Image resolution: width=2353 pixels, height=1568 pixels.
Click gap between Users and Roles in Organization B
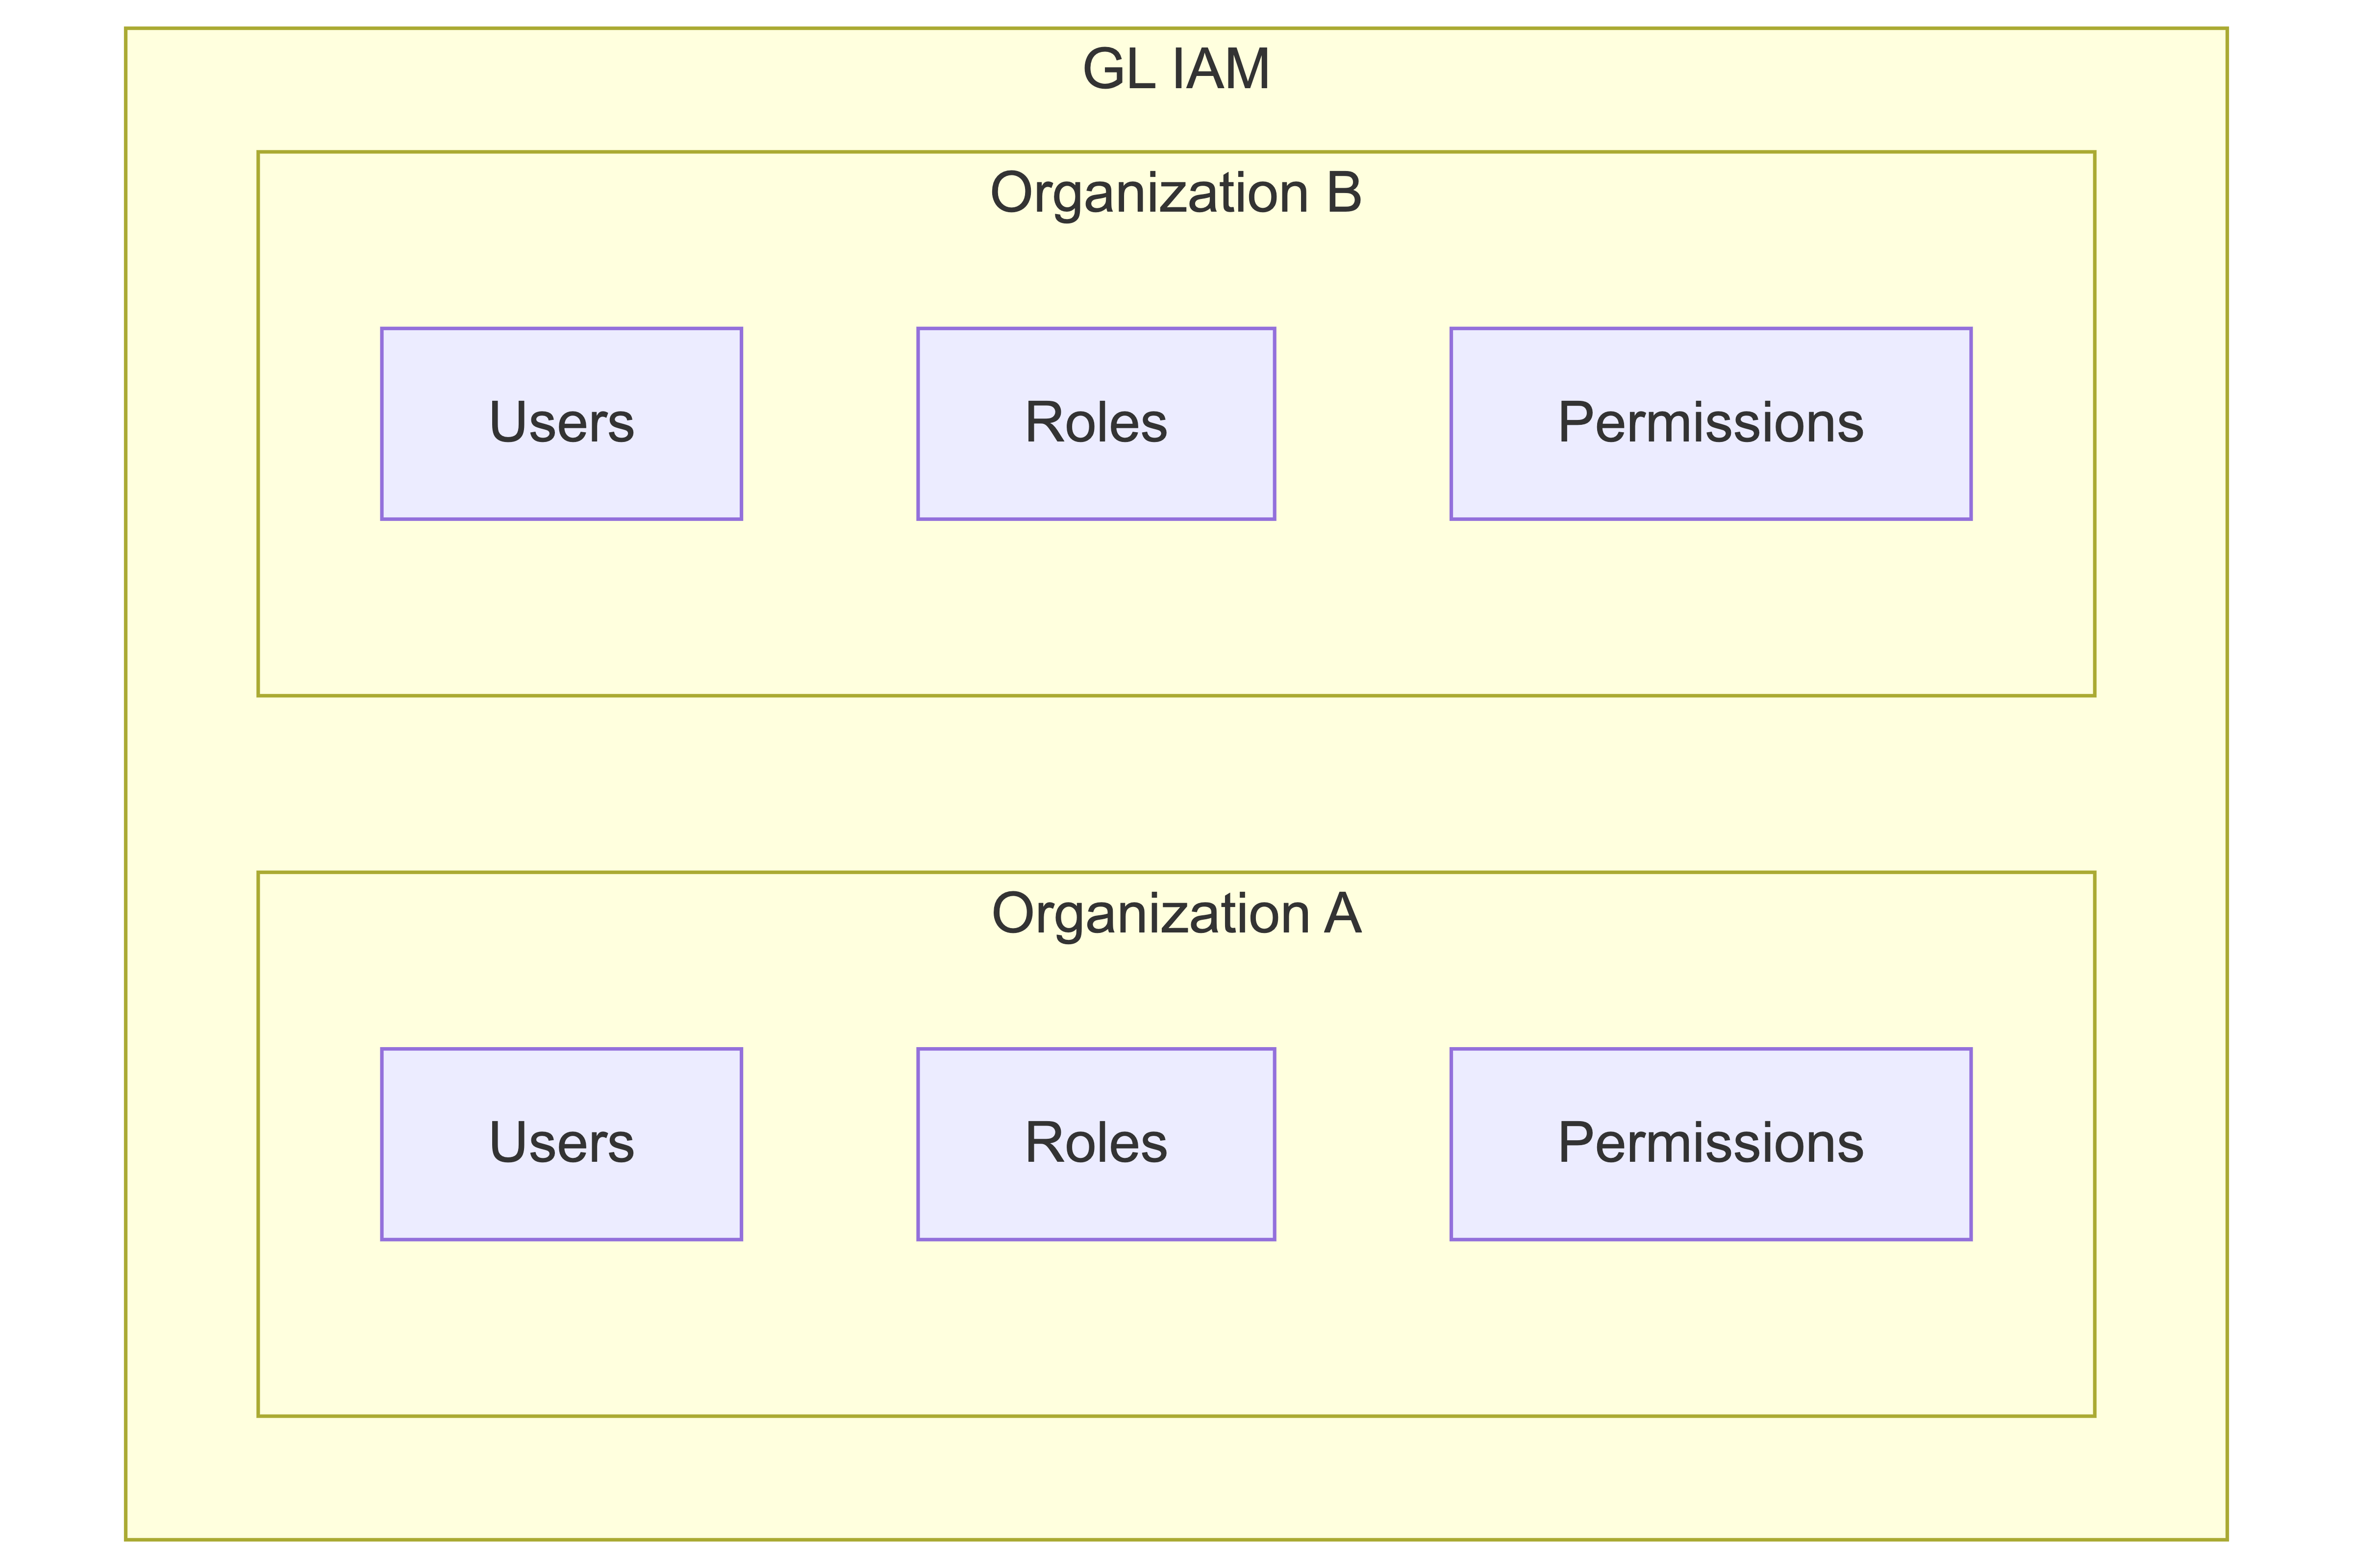pyautogui.click(x=829, y=423)
